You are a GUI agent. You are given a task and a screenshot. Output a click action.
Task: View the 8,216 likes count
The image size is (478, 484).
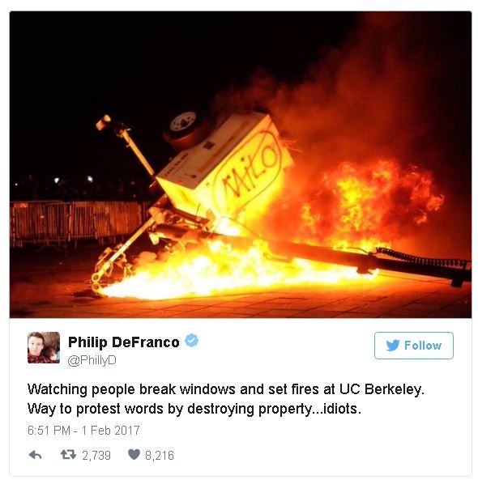[160, 456]
